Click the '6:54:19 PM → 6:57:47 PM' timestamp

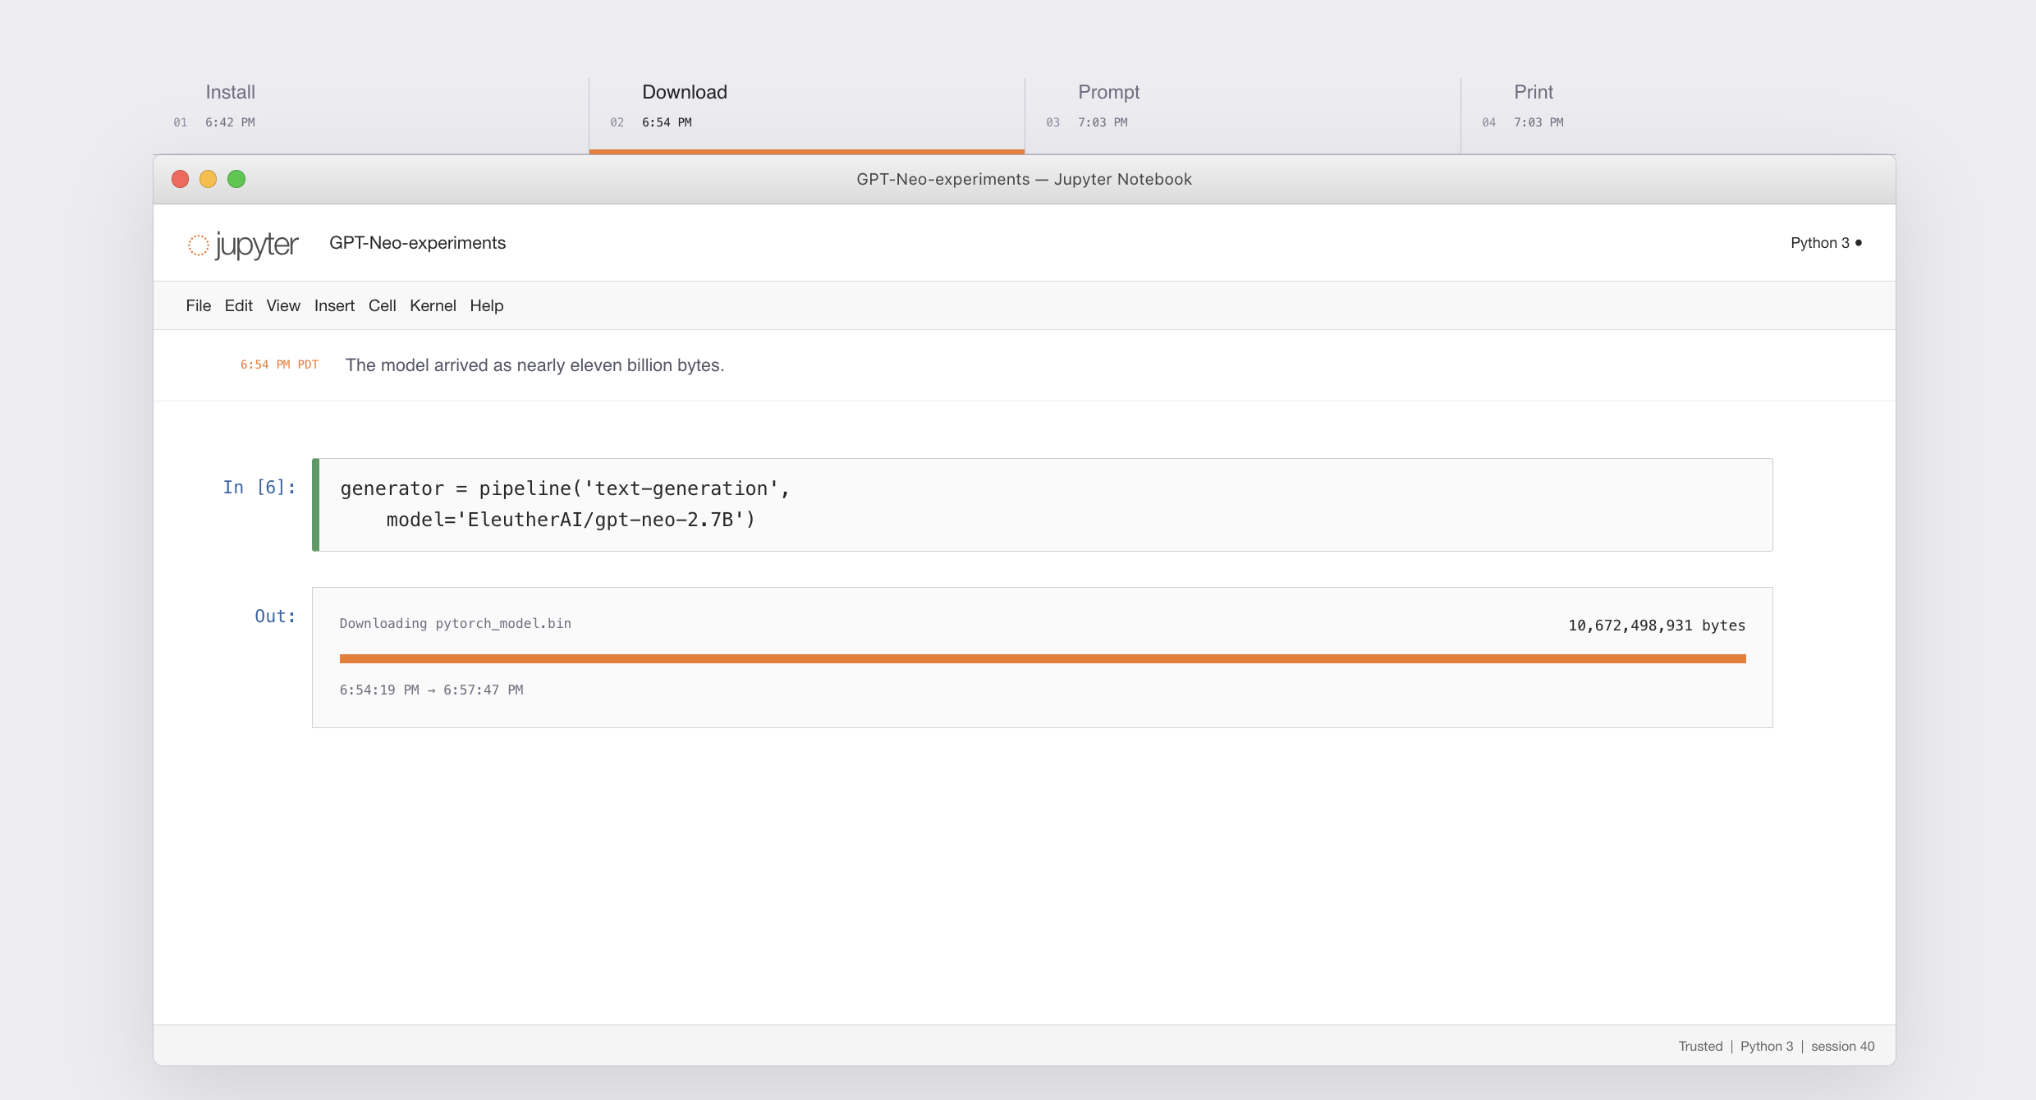pyautogui.click(x=432, y=690)
